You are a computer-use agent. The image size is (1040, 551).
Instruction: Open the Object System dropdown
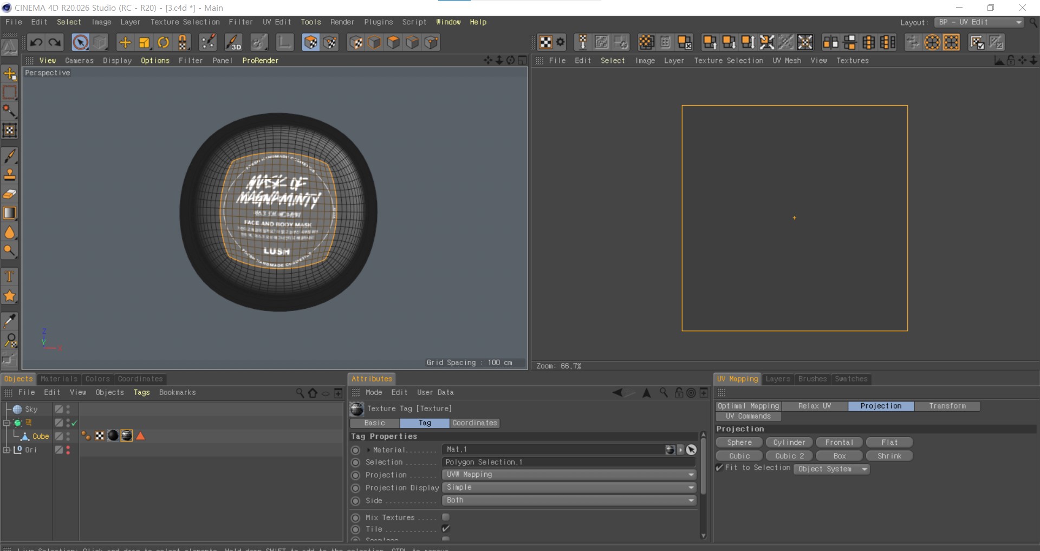pos(832,469)
